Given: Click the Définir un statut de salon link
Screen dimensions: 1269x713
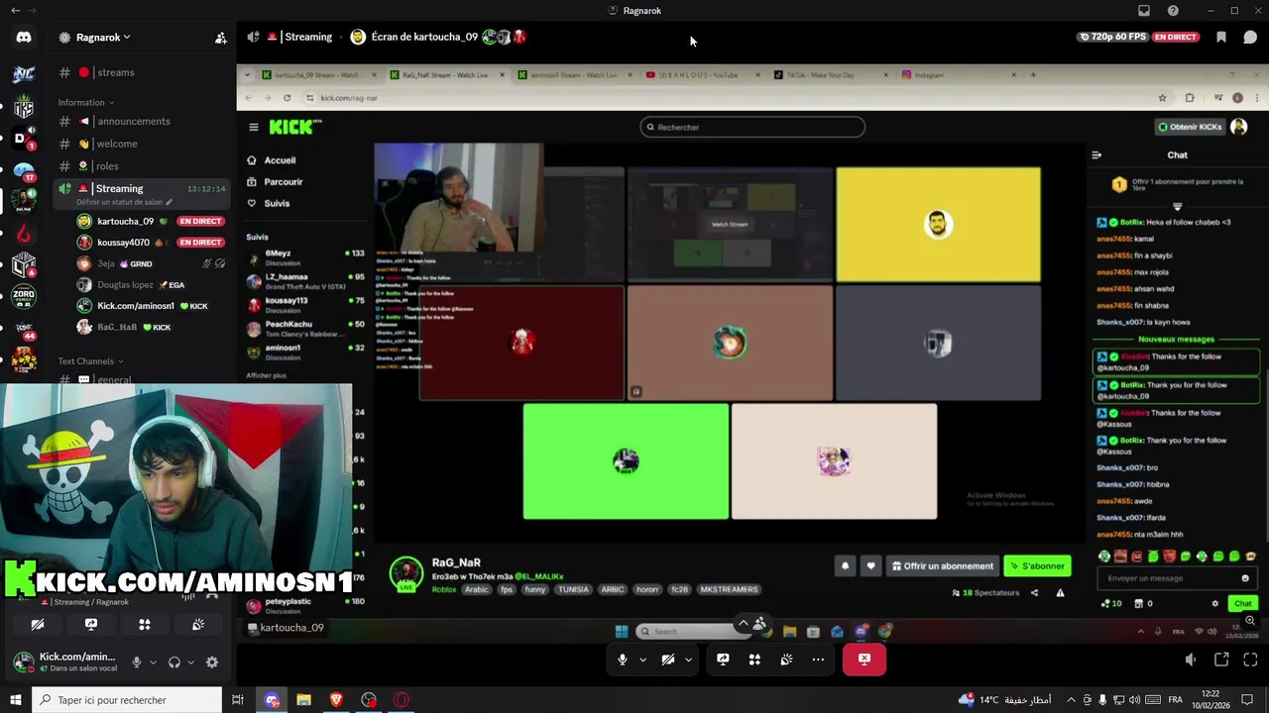Looking at the screenshot, I should click(124, 202).
